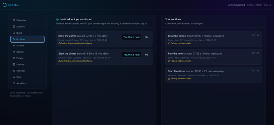
Task: Reject the Brew the coffee pattern with No
Action: pos(146,37)
